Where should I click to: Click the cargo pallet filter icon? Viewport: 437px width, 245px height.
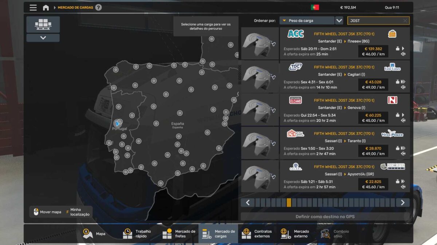pyautogui.click(x=43, y=24)
